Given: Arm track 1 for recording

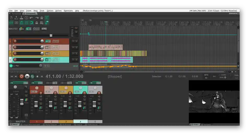Looking at the screenshot, I should [x=15, y=41].
